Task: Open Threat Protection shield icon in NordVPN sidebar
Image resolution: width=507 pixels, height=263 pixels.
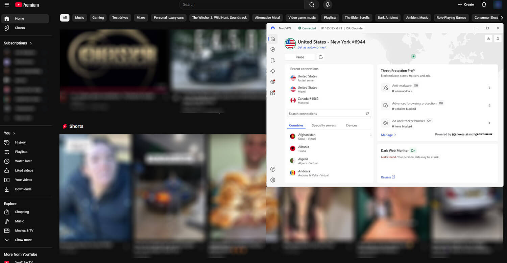Action: 273,49
